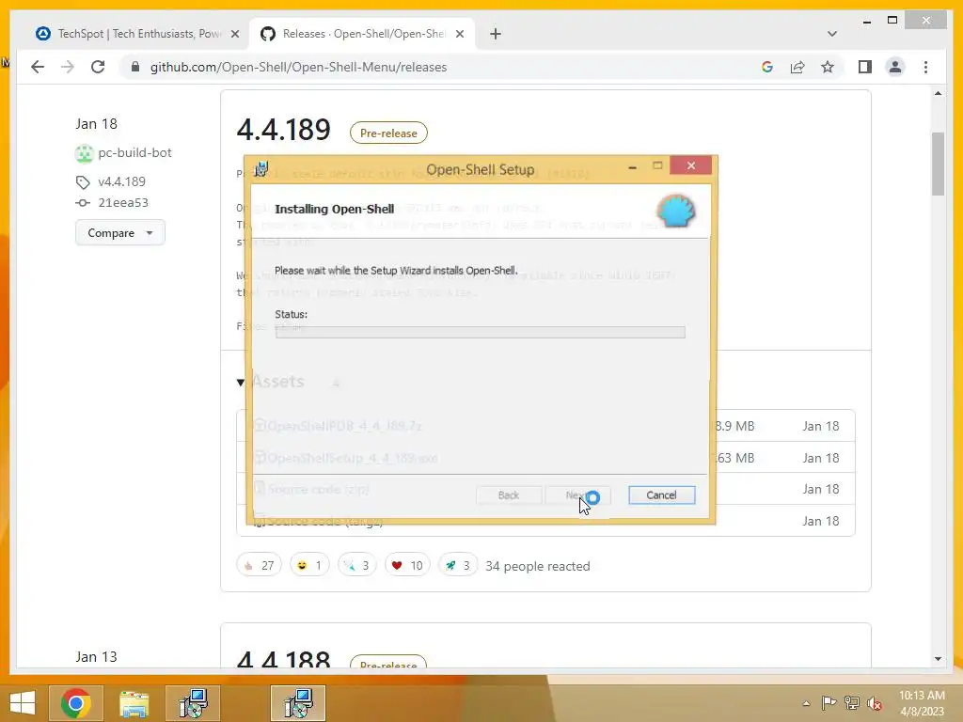Minimize the Open-Shell Setup window

click(632, 166)
